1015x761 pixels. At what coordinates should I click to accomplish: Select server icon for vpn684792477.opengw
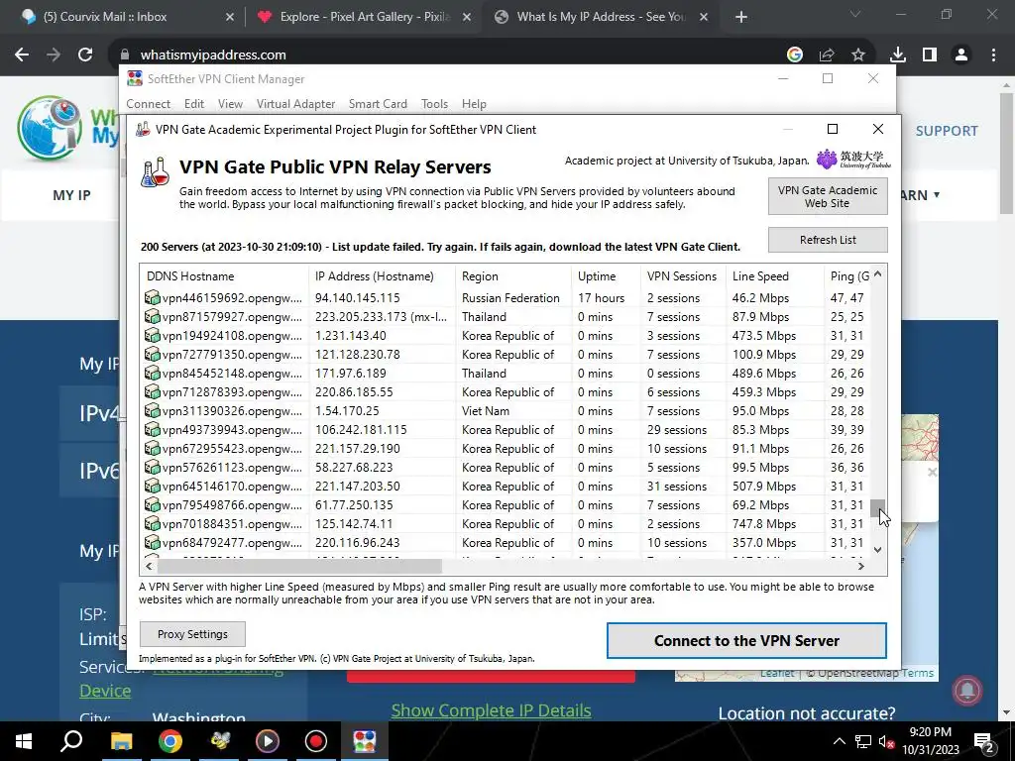[152, 542]
